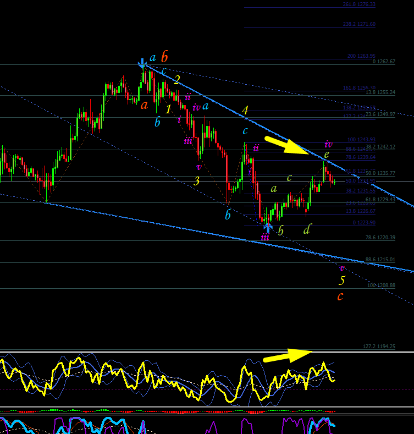414x434 pixels.
Task: Select the green 'a' wave label
Action: [x=273, y=189]
